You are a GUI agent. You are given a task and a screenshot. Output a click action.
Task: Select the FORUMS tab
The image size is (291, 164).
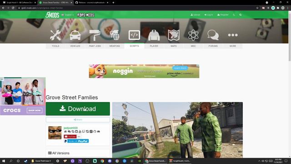point(213,46)
